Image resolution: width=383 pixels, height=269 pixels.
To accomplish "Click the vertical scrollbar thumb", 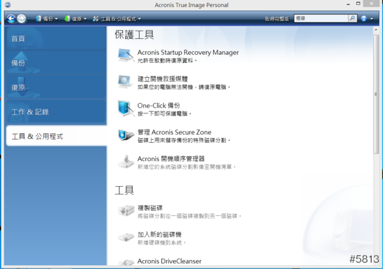I will (376, 94).
